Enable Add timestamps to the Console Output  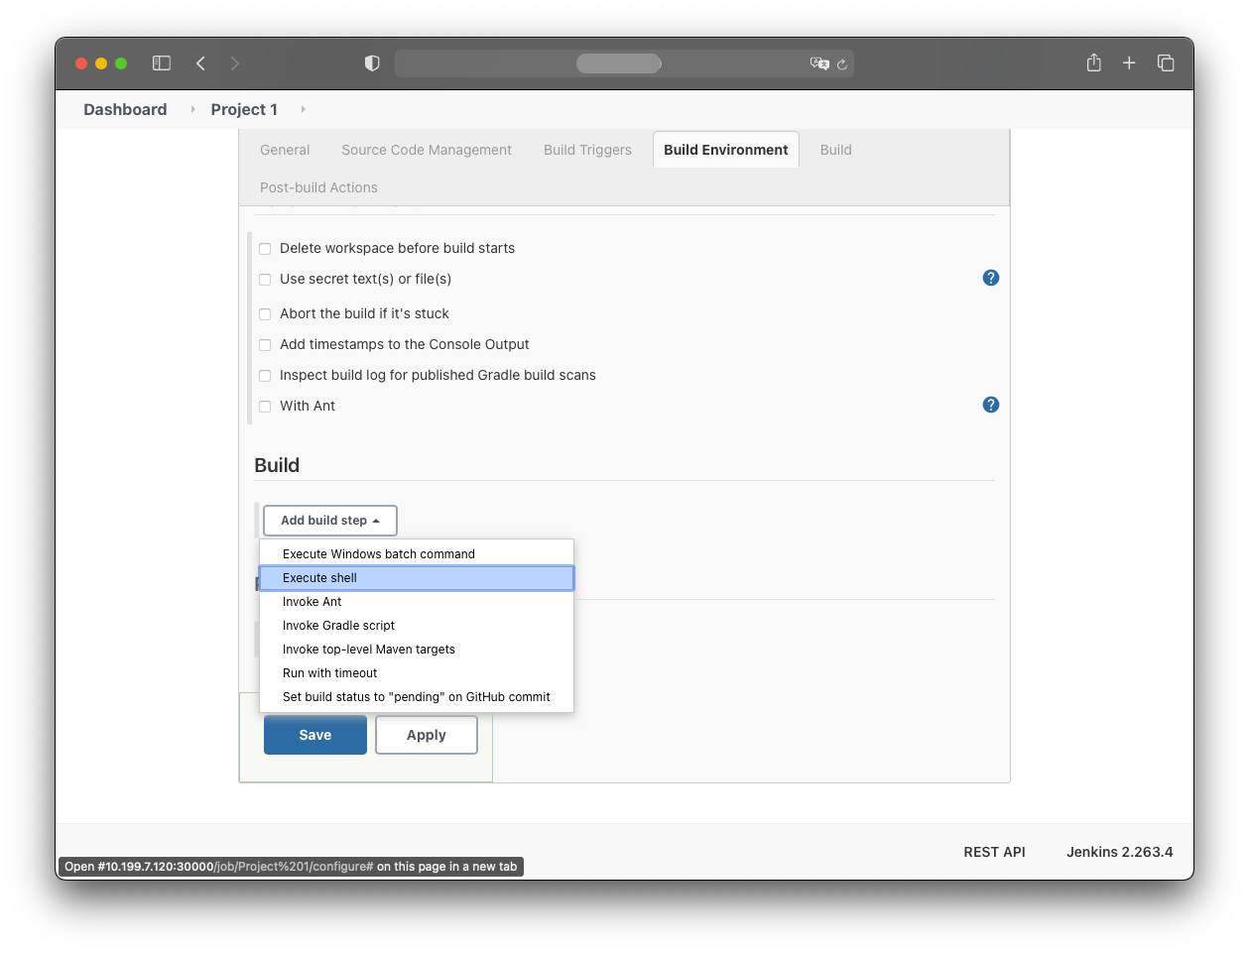(x=265, y=345)
